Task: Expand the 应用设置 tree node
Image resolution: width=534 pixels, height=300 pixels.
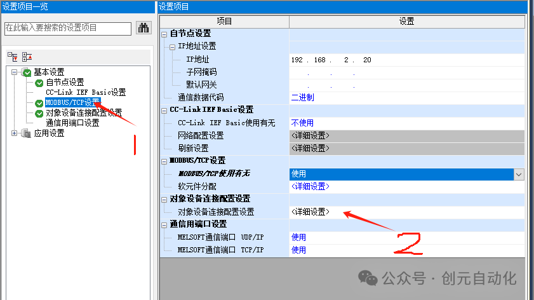Action: pos(15,133)
